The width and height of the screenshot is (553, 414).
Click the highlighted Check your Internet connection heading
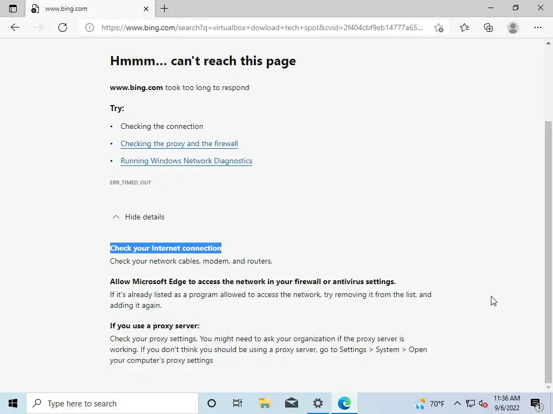165,248
